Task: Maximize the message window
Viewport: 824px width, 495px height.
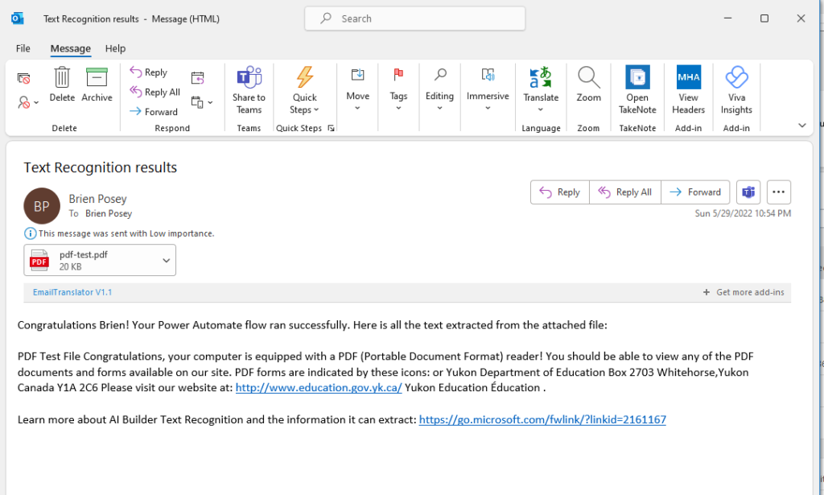Action: [764, 19]
